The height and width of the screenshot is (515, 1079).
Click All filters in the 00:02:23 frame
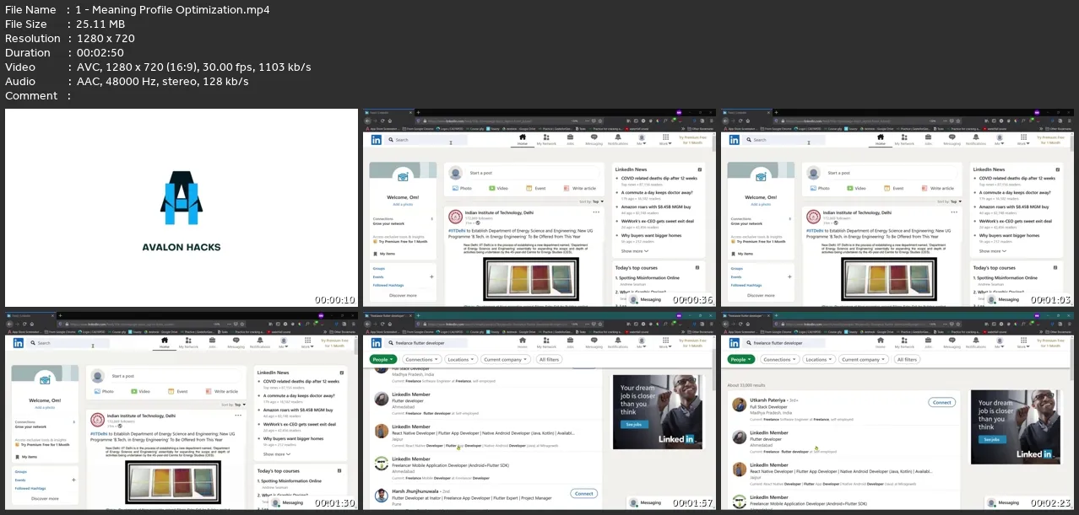click(907, 360)
